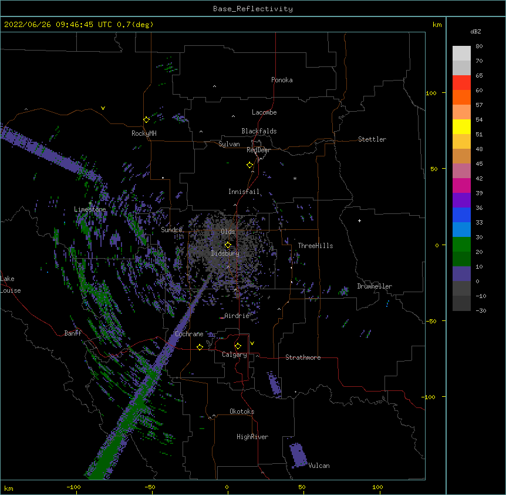Image resolution: width=506 pixels, height=495 pixels.
Task: Click the 100 km tick on the vertical axis
Action: click(431, 93)
